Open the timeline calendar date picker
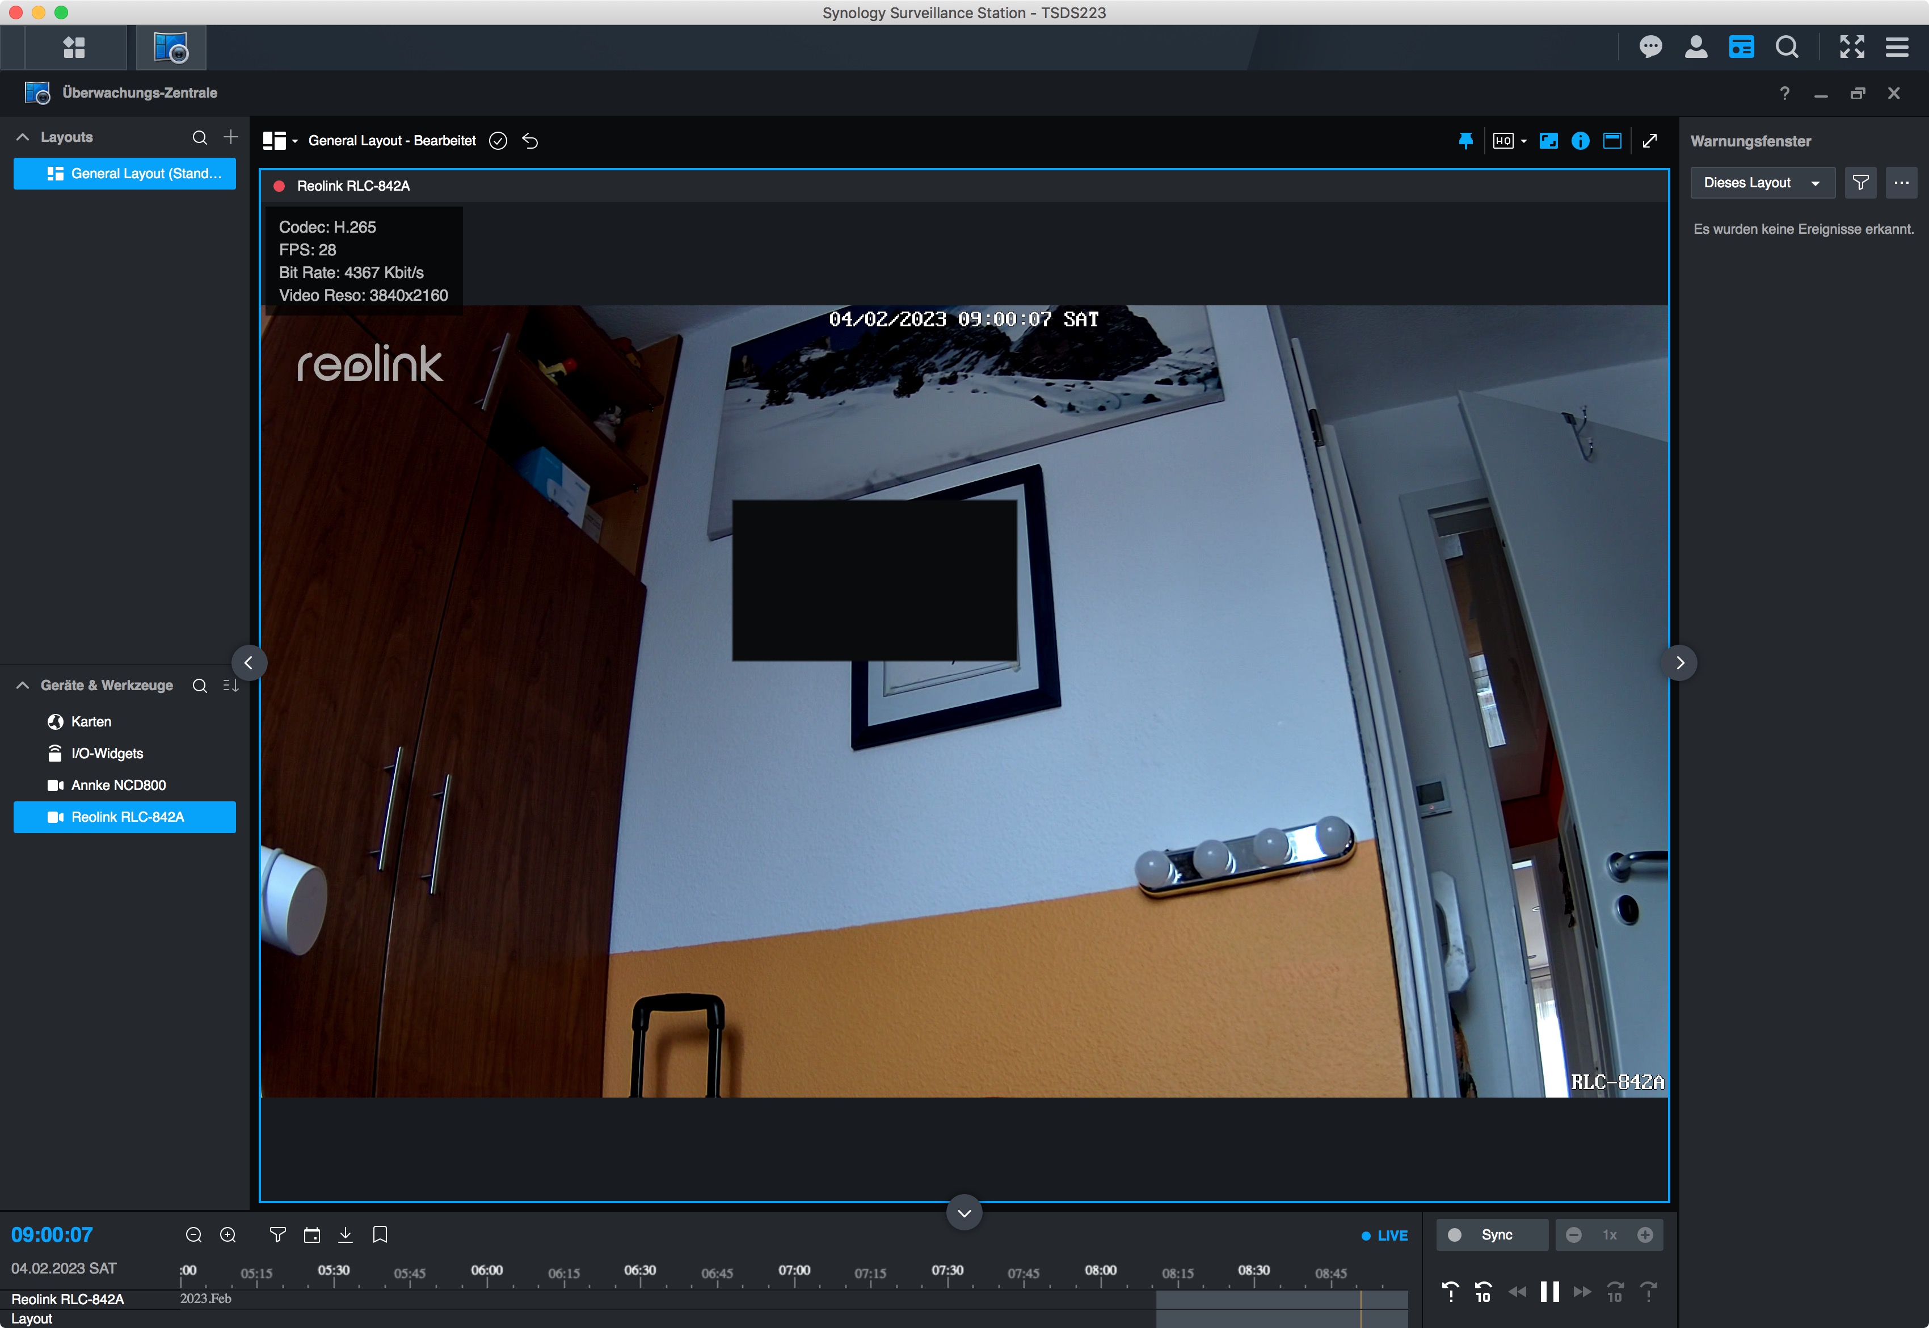This screenshot has width=1929, height=1328. [312, 1235]
